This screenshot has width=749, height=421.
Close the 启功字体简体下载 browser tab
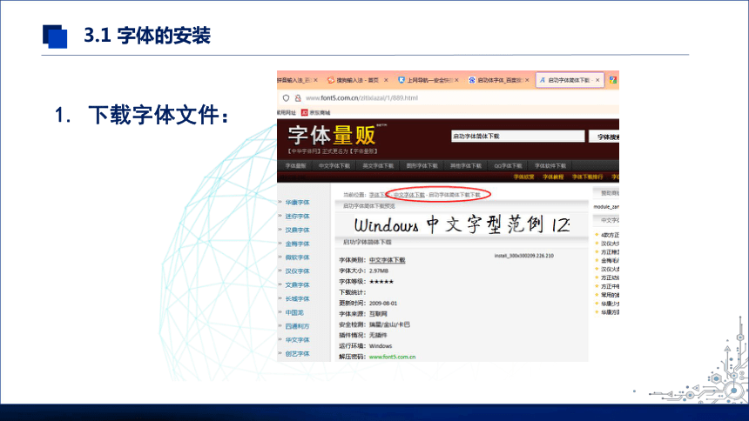pos(597,80)
